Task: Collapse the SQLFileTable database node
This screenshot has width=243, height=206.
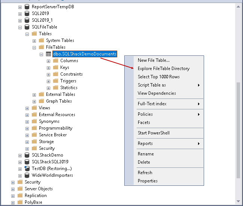Action: pos(20,27)
